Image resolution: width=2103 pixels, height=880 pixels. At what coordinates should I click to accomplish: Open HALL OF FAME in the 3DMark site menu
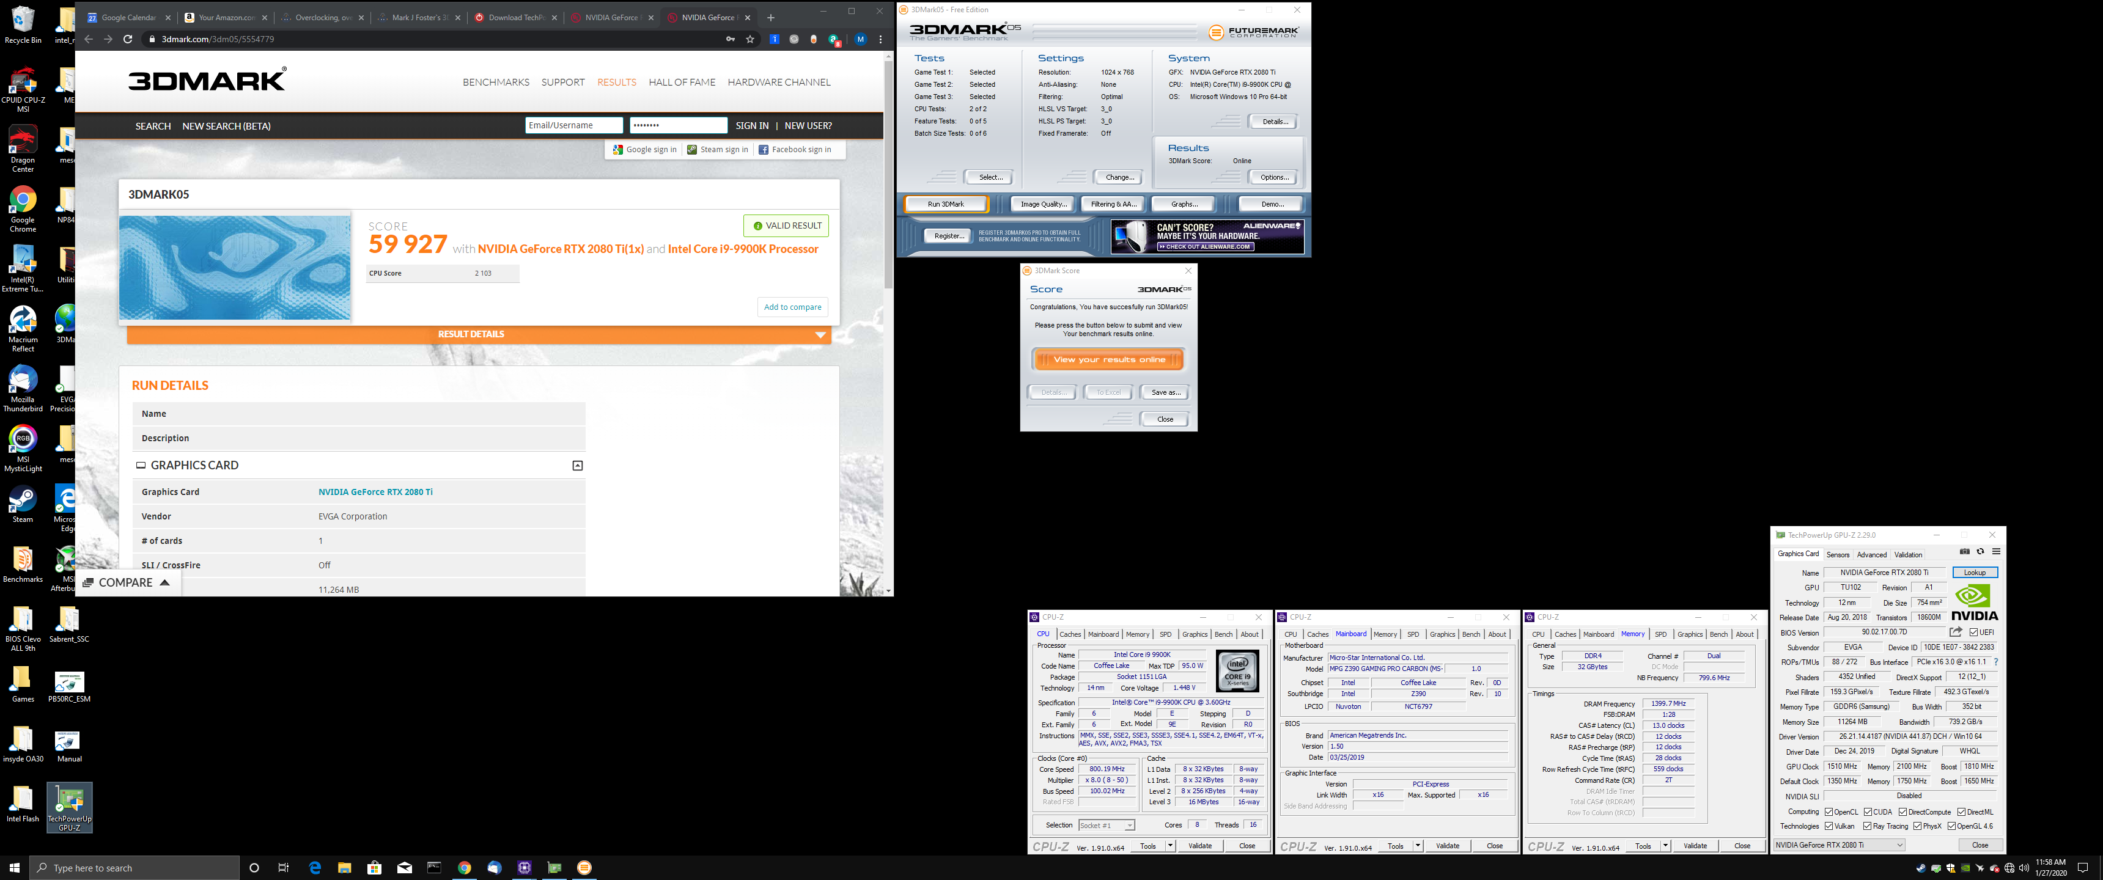click(682, 82)
